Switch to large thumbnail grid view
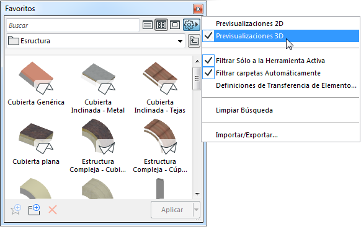This screenshot has width=361, height=227. tap(161, 25)
